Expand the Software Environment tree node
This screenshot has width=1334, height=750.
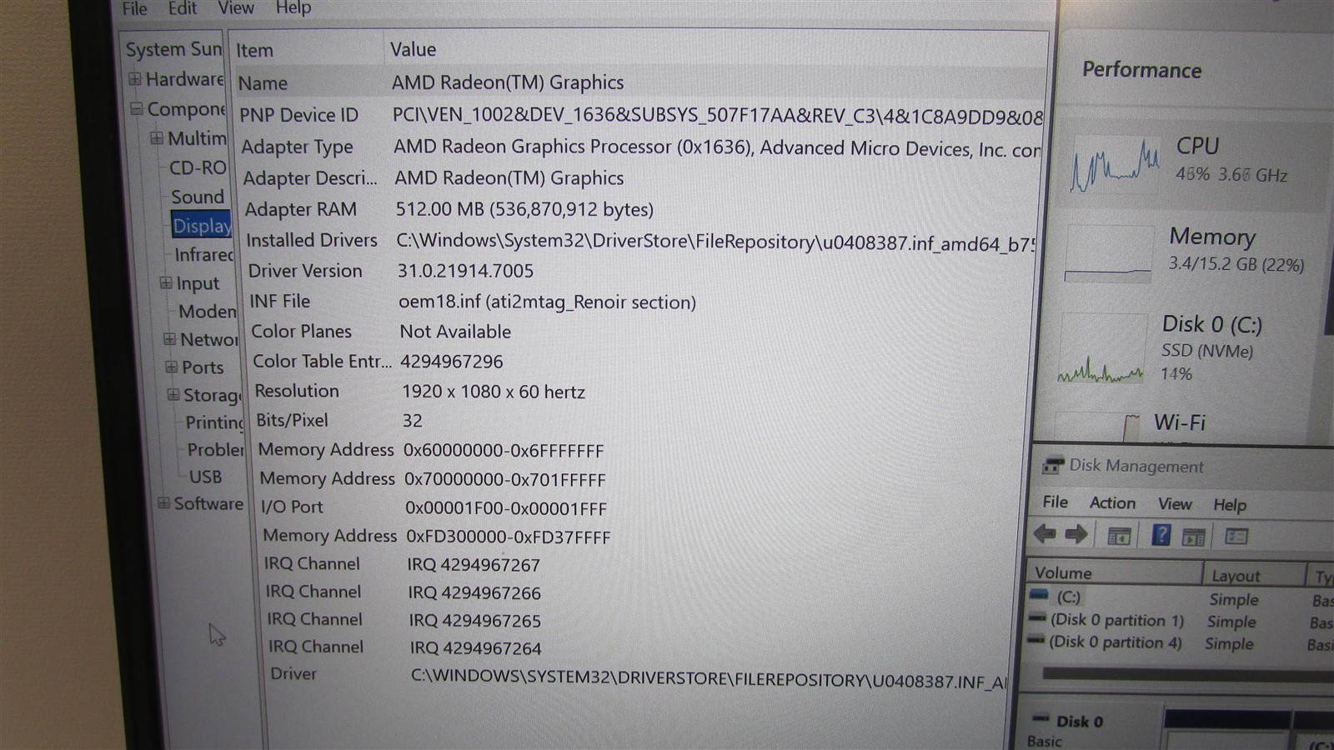coord(163,502)
